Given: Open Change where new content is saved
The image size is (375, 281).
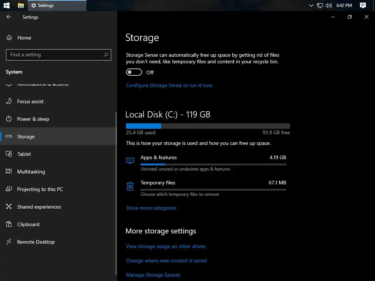Looking at the screenshot, I should (x=167, y=261).
